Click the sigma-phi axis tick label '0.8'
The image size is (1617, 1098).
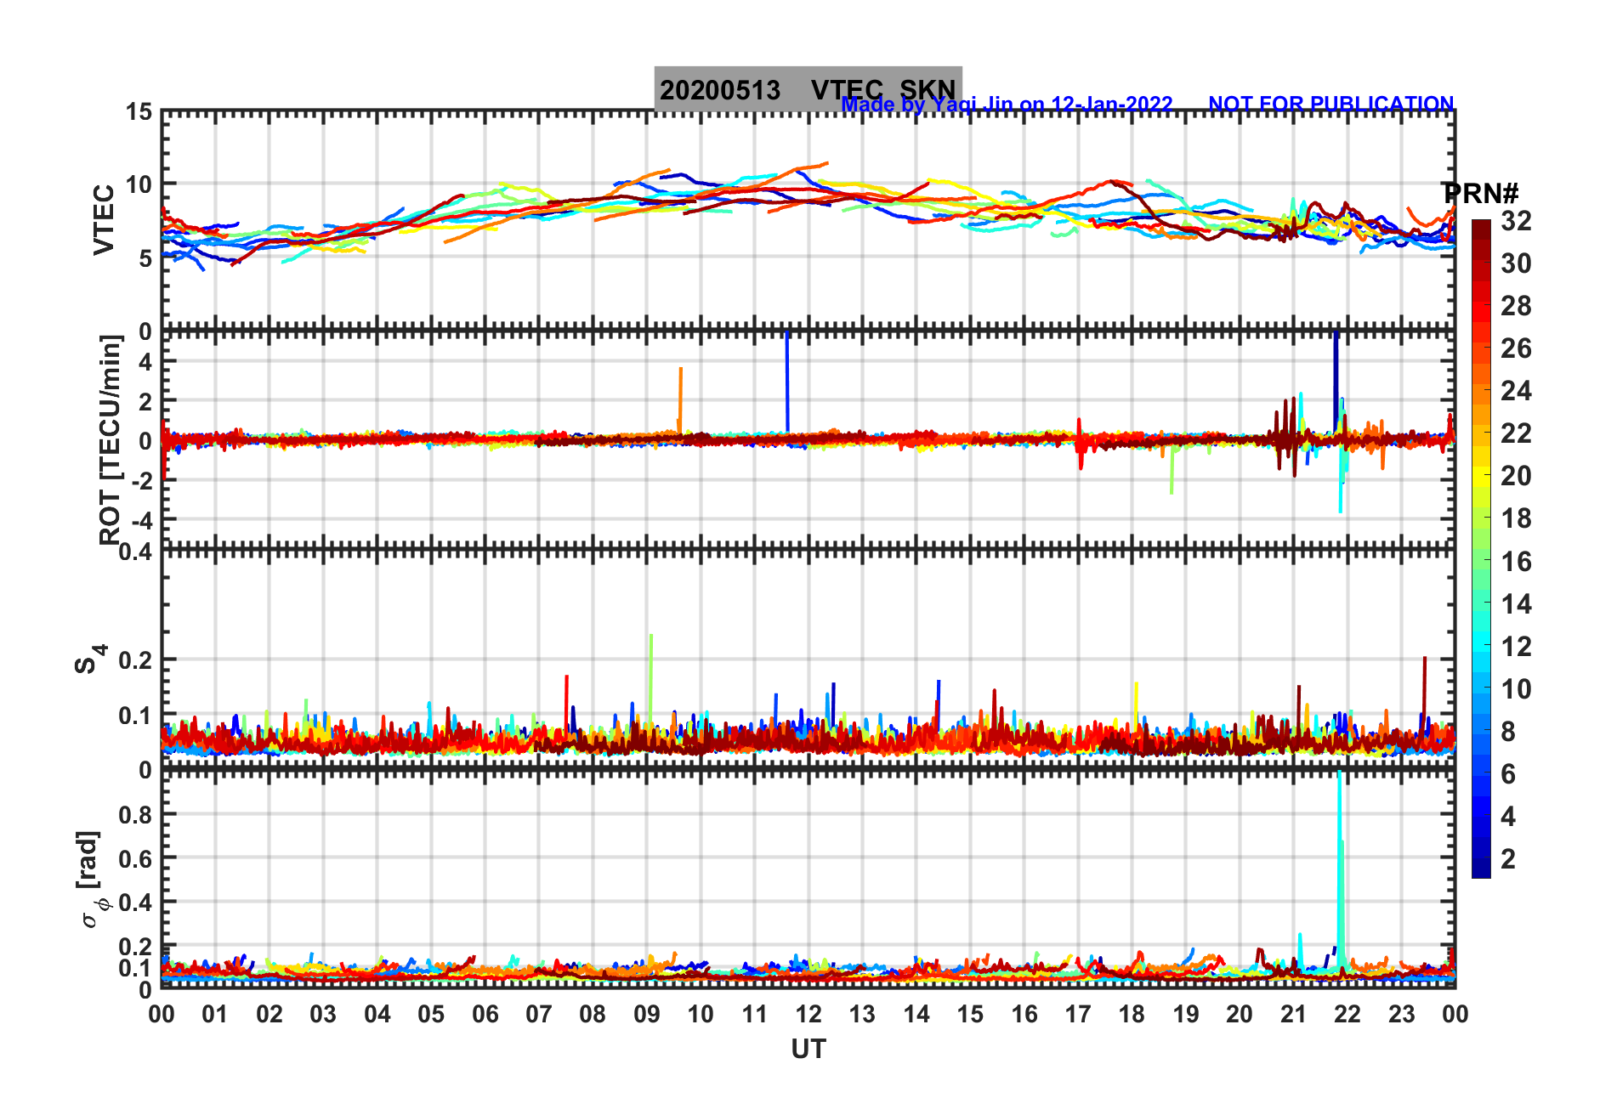point(136,814)
